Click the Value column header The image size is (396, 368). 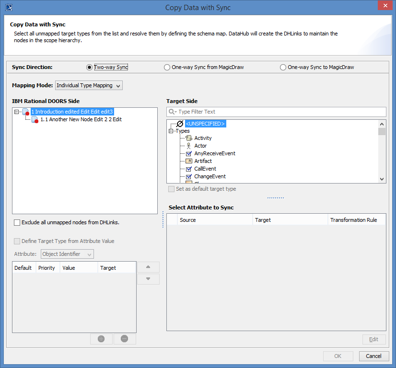tap(79, 268)
